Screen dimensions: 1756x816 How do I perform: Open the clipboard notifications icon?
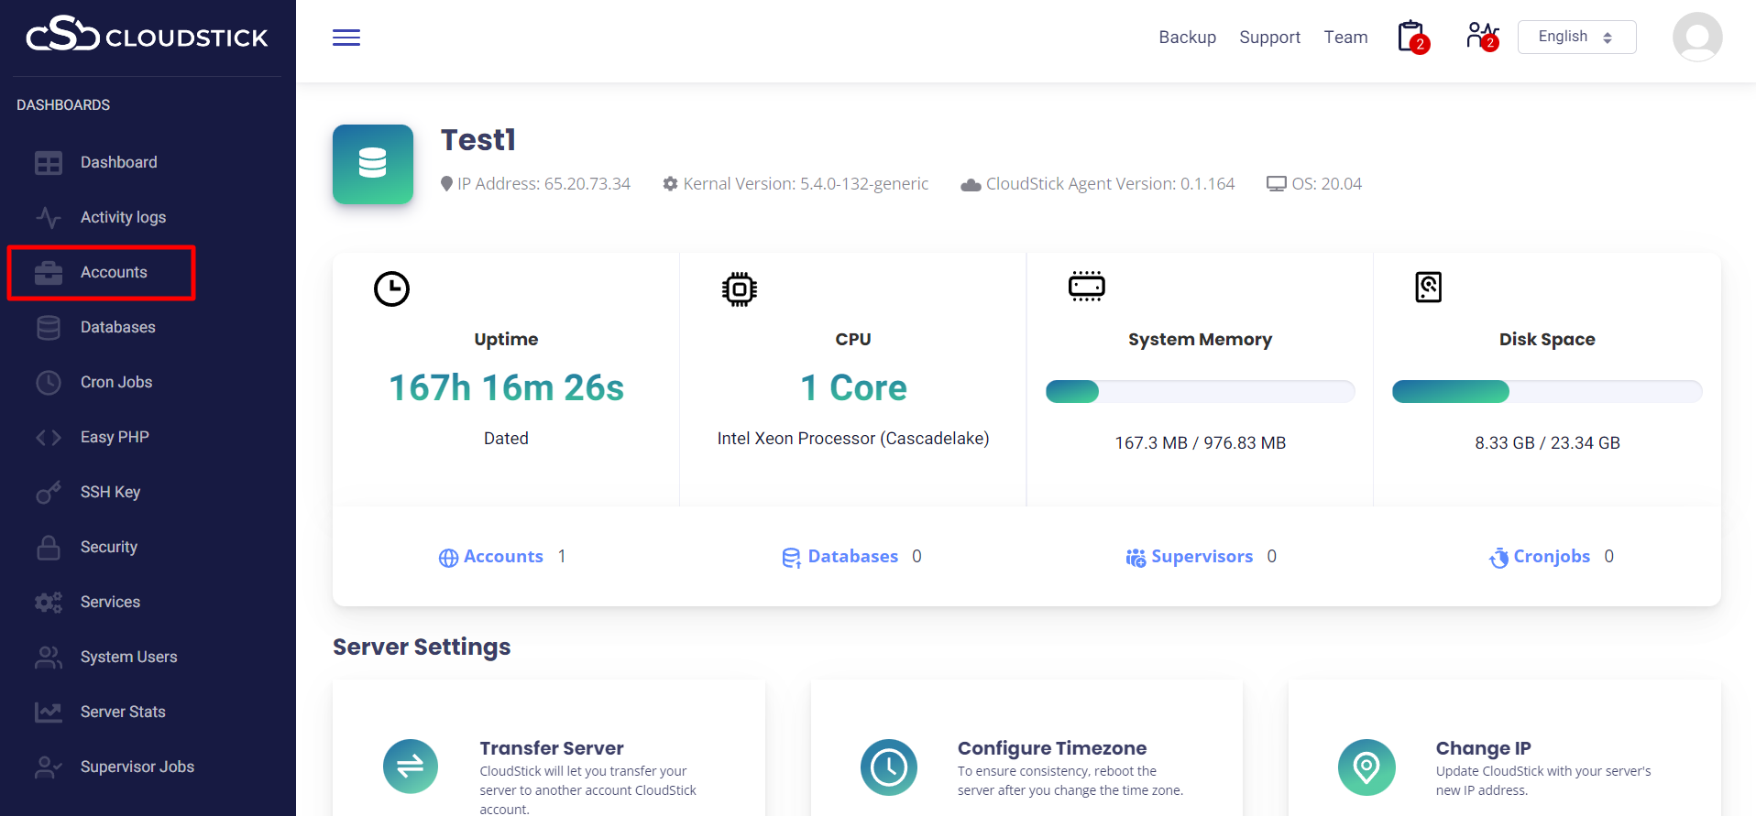tap(1411, 38)
